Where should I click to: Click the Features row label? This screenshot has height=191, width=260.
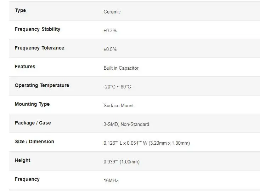coord(25,67)
